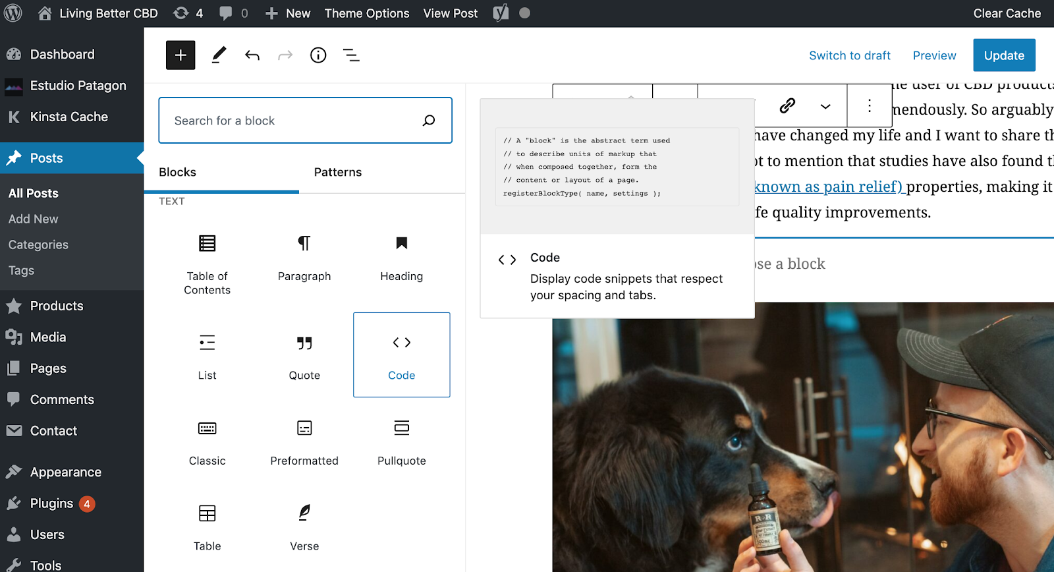Insert a Table of Contents block
Screen dimensions: 1054x572
(x=207, y=264)
